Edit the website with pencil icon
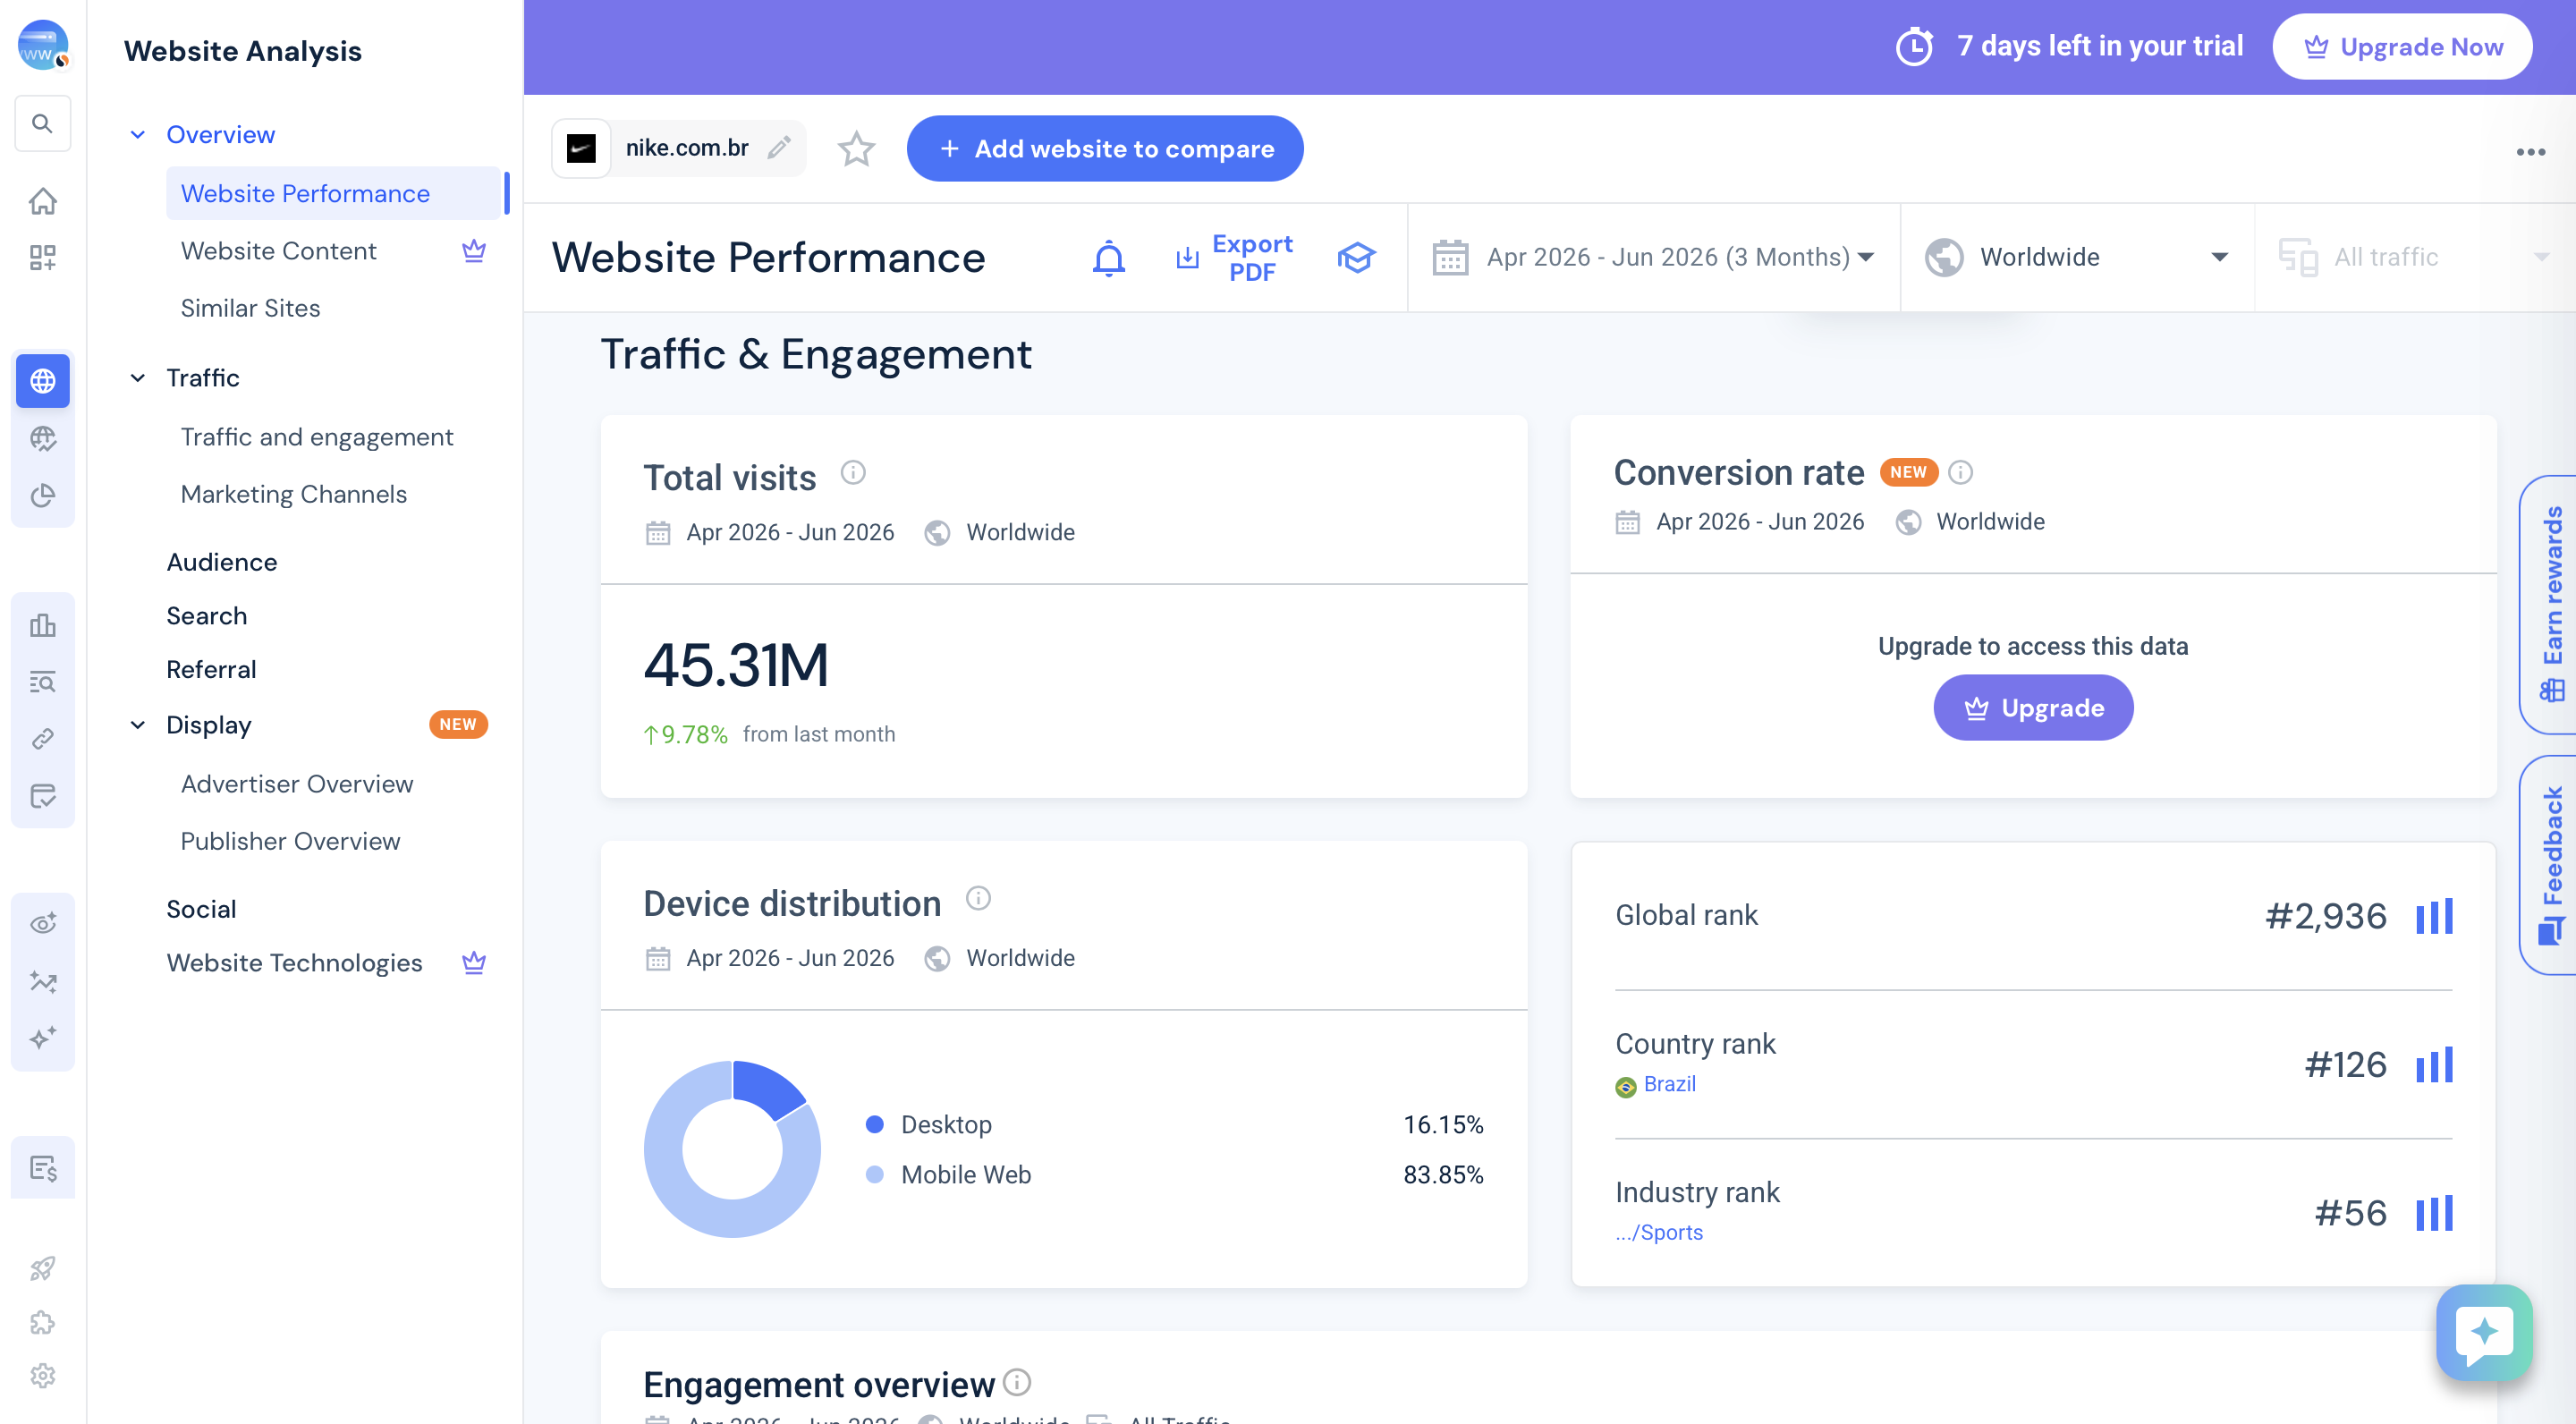2576x1424 pixels. 779,148
